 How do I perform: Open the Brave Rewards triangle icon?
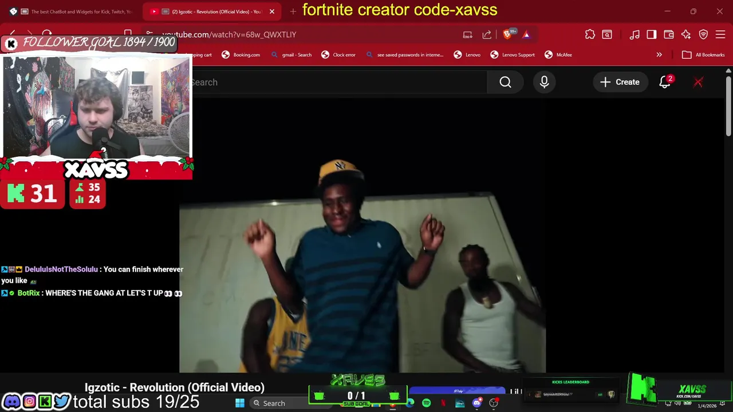tap(526, 35)
